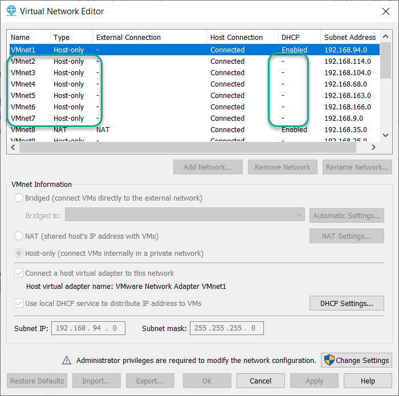Click the Import button
This screenshot has width=399, height=396.
(96, 381)
